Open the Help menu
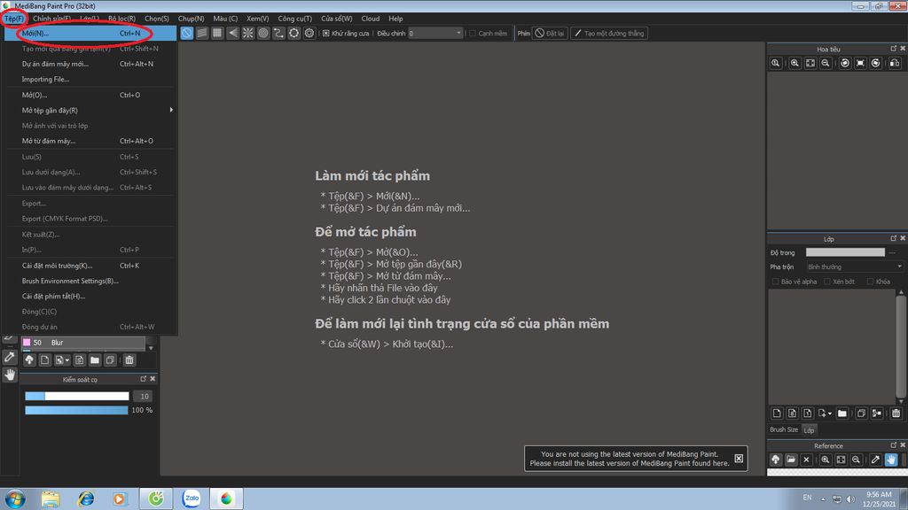 click(395, 19)
